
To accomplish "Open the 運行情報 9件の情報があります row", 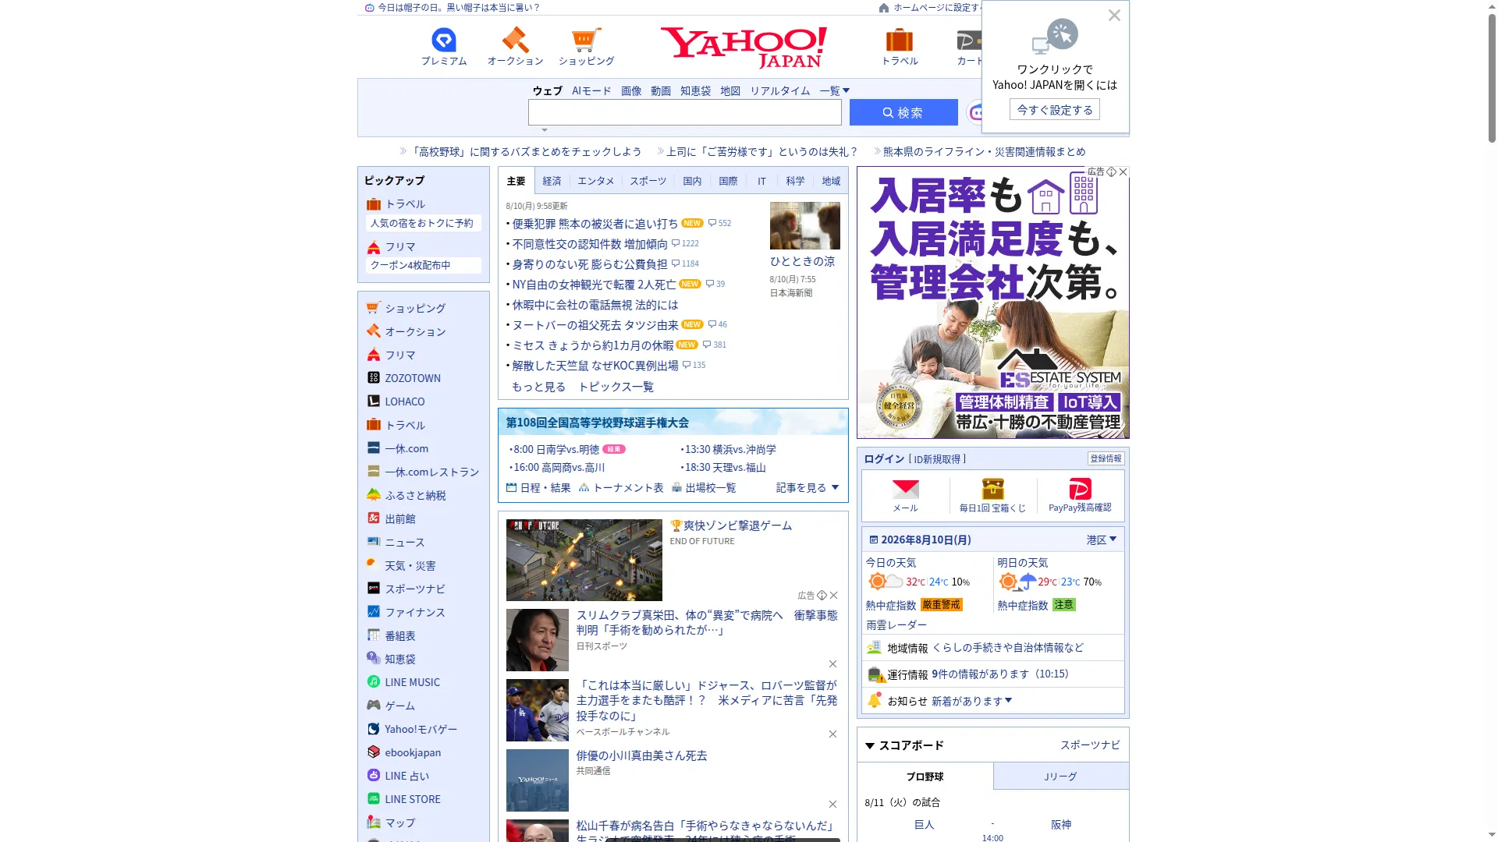I will (x=992, y=674).
